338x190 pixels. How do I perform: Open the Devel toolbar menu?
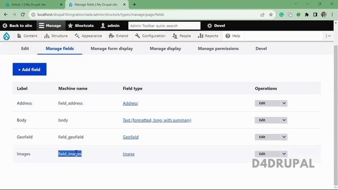click(216, 26)
